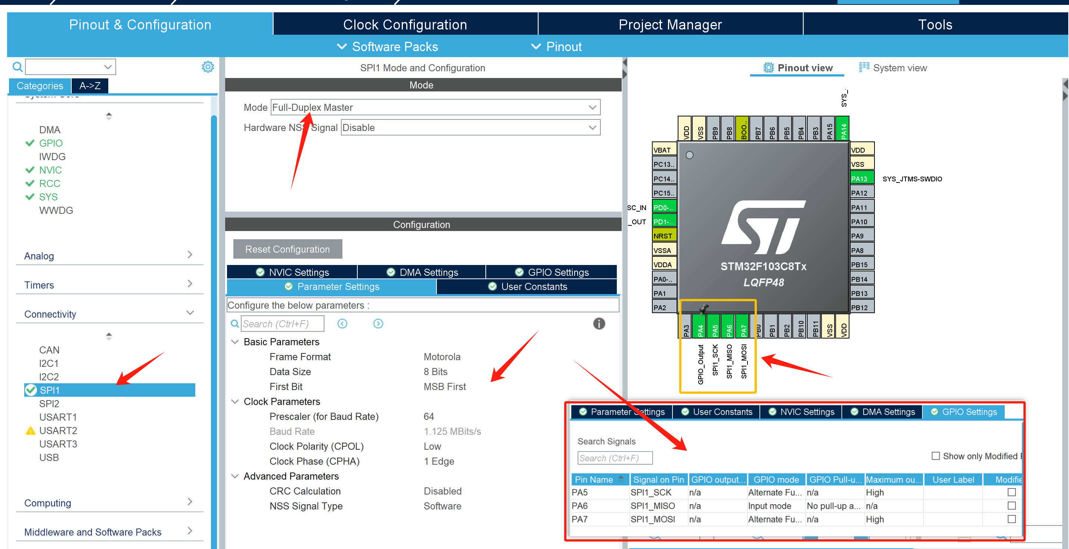Click the System view grid icon

(x=864, y=67)
